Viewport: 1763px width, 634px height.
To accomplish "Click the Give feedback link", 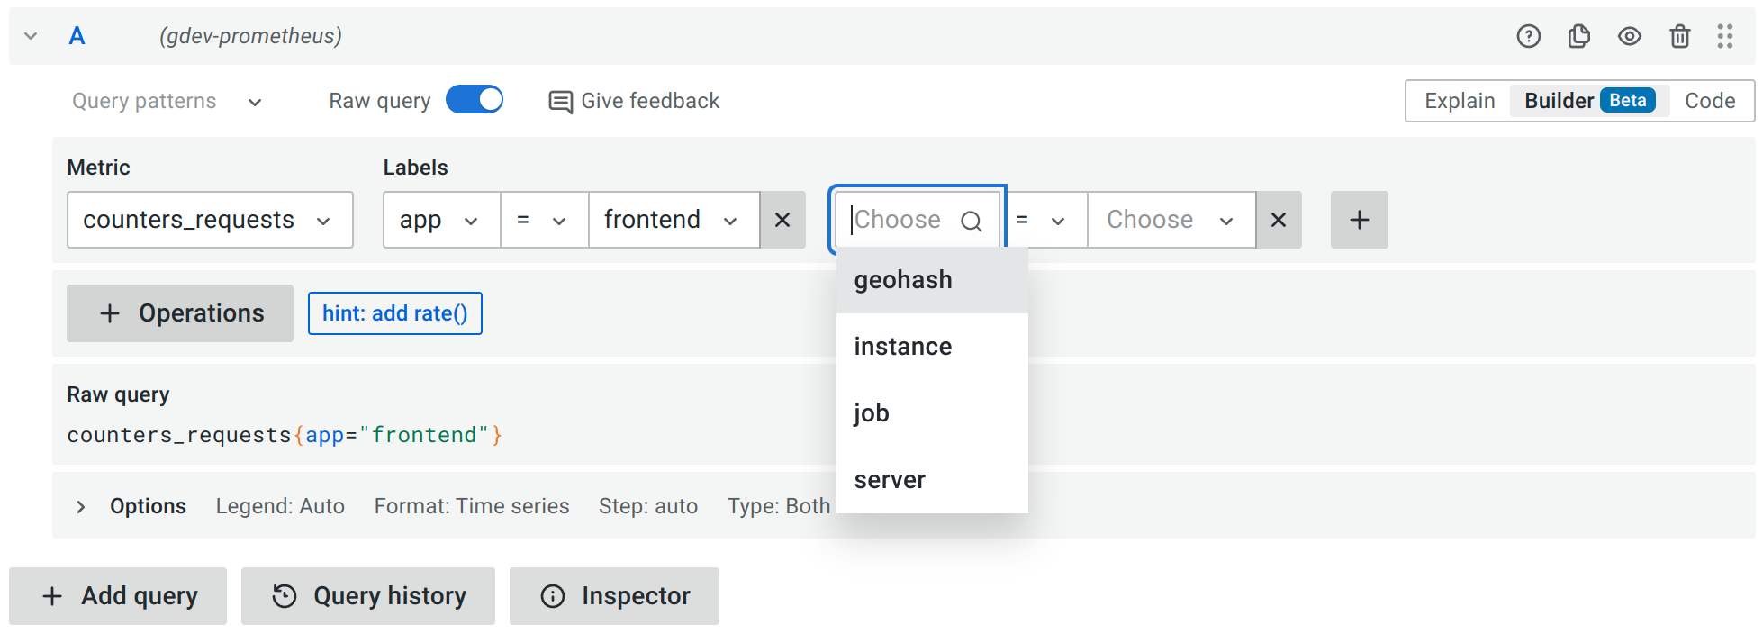I will coord(634,101).
